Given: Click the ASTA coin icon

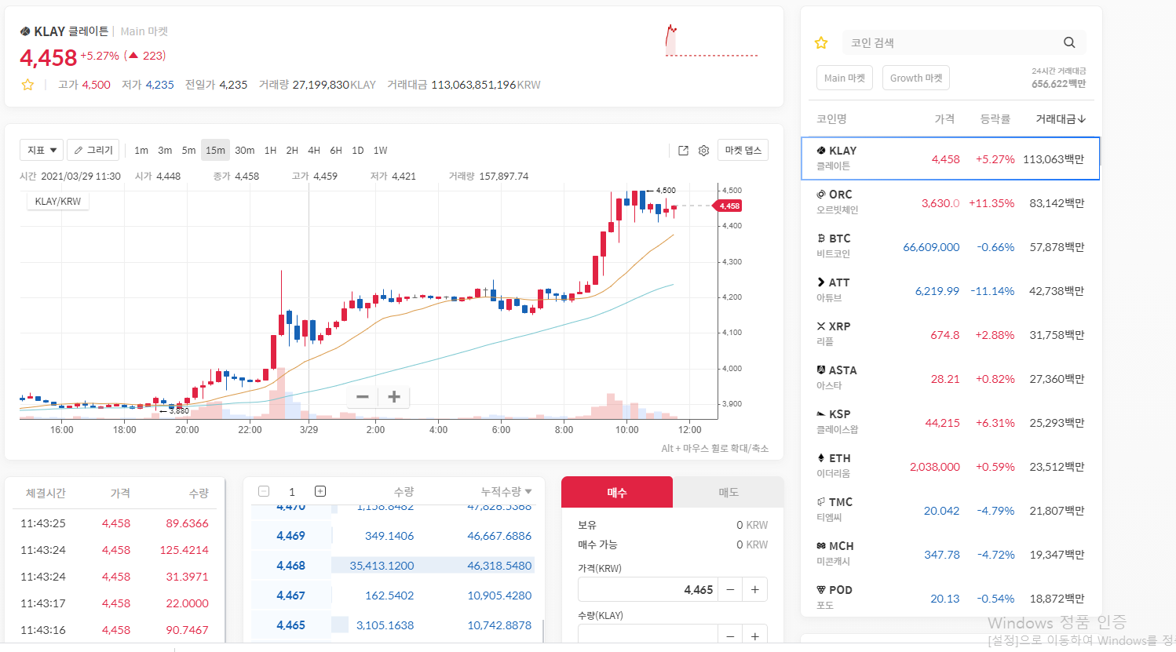Looking at the screenshot, I should tap(821, 370).
